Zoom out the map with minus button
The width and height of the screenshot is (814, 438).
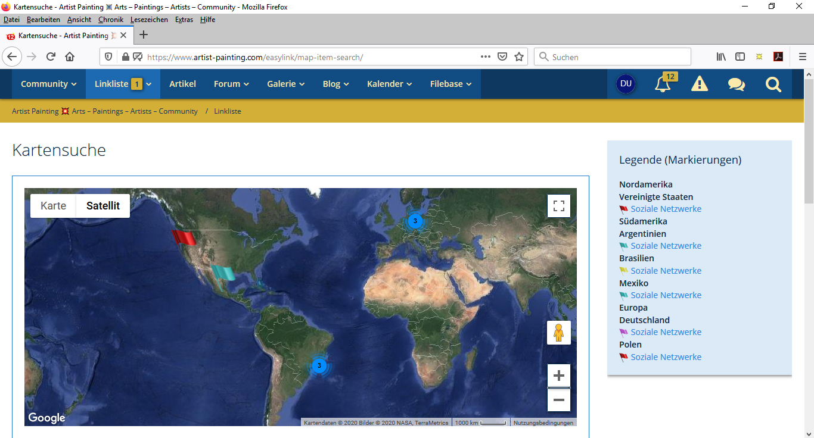[x=559, y=400]
